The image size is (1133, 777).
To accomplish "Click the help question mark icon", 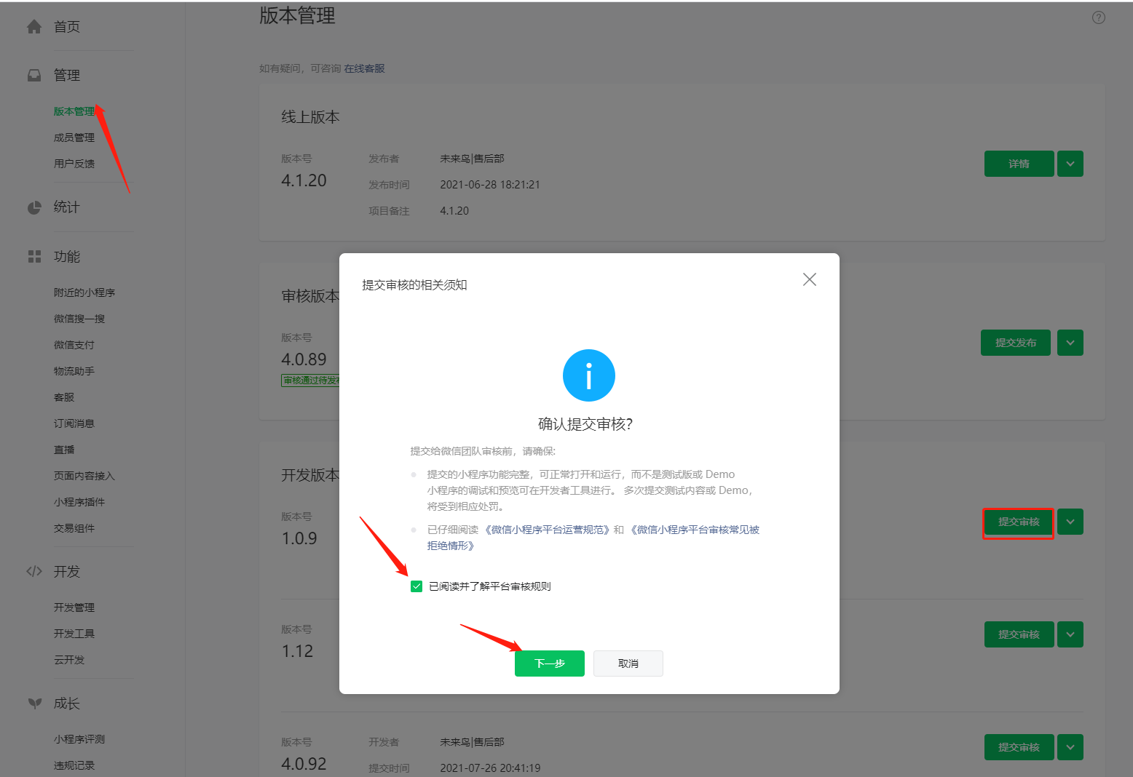I will coord(1098,18).
